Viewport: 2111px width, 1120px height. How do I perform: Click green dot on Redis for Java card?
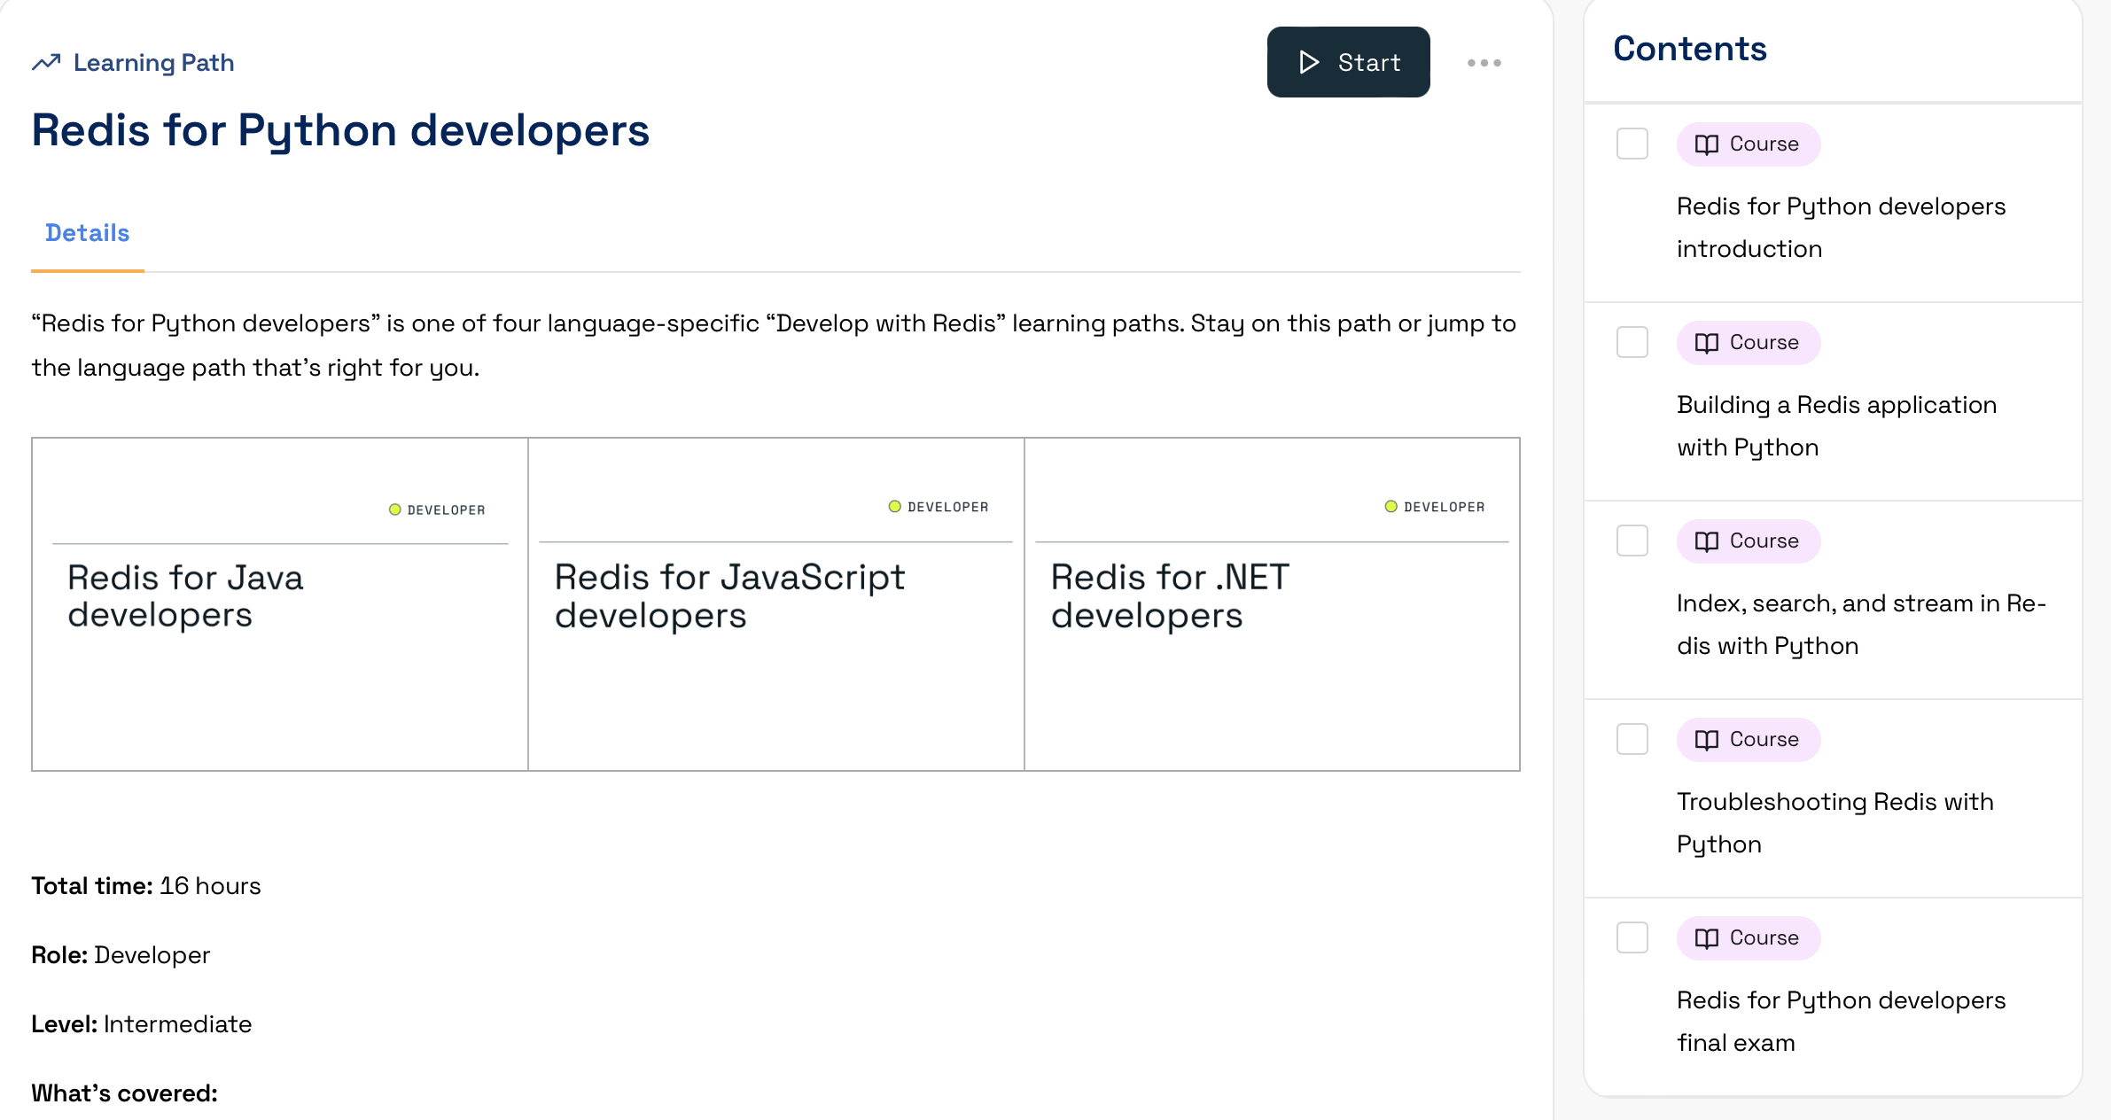(395, 509)
